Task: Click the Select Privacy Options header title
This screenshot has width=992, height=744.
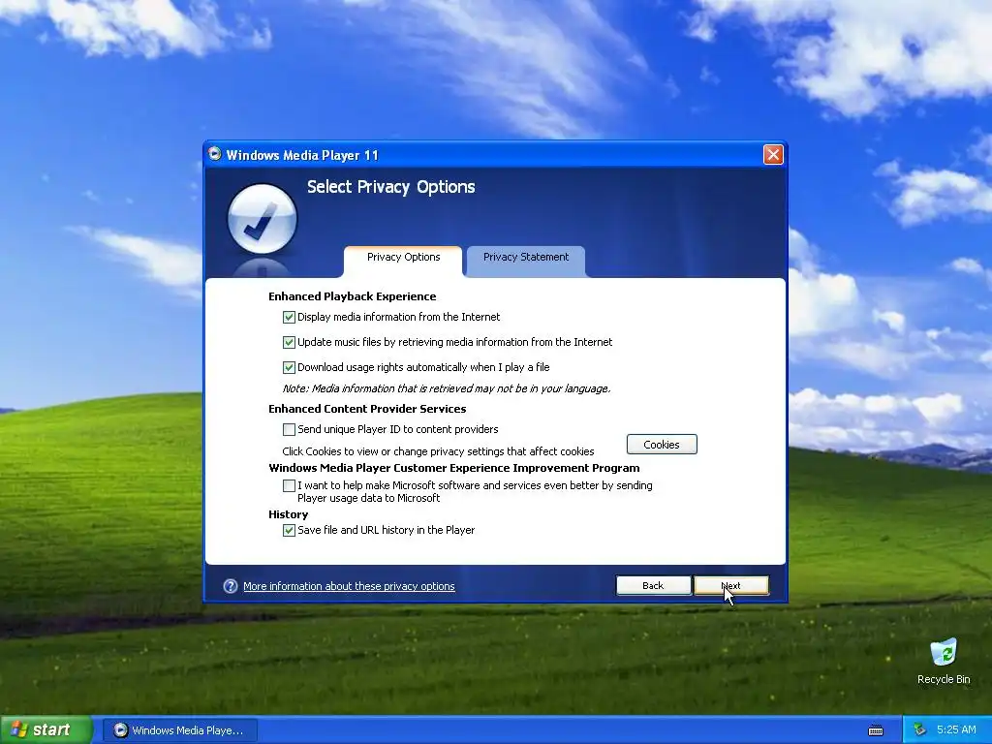Action: coord(391,187)
